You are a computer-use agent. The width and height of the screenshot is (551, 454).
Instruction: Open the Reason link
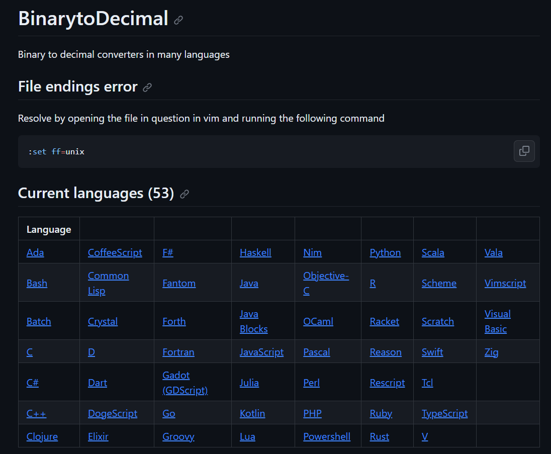[x=386, y=352]
